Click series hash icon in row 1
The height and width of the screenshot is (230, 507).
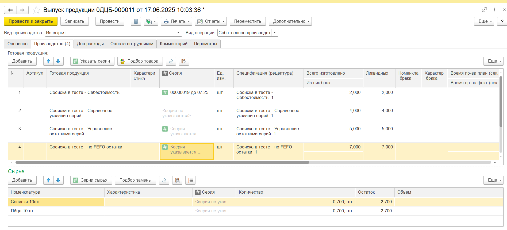(x=165, y=93)
